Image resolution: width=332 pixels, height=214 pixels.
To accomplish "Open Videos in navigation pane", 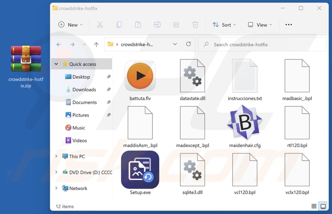I will point(76,140).
